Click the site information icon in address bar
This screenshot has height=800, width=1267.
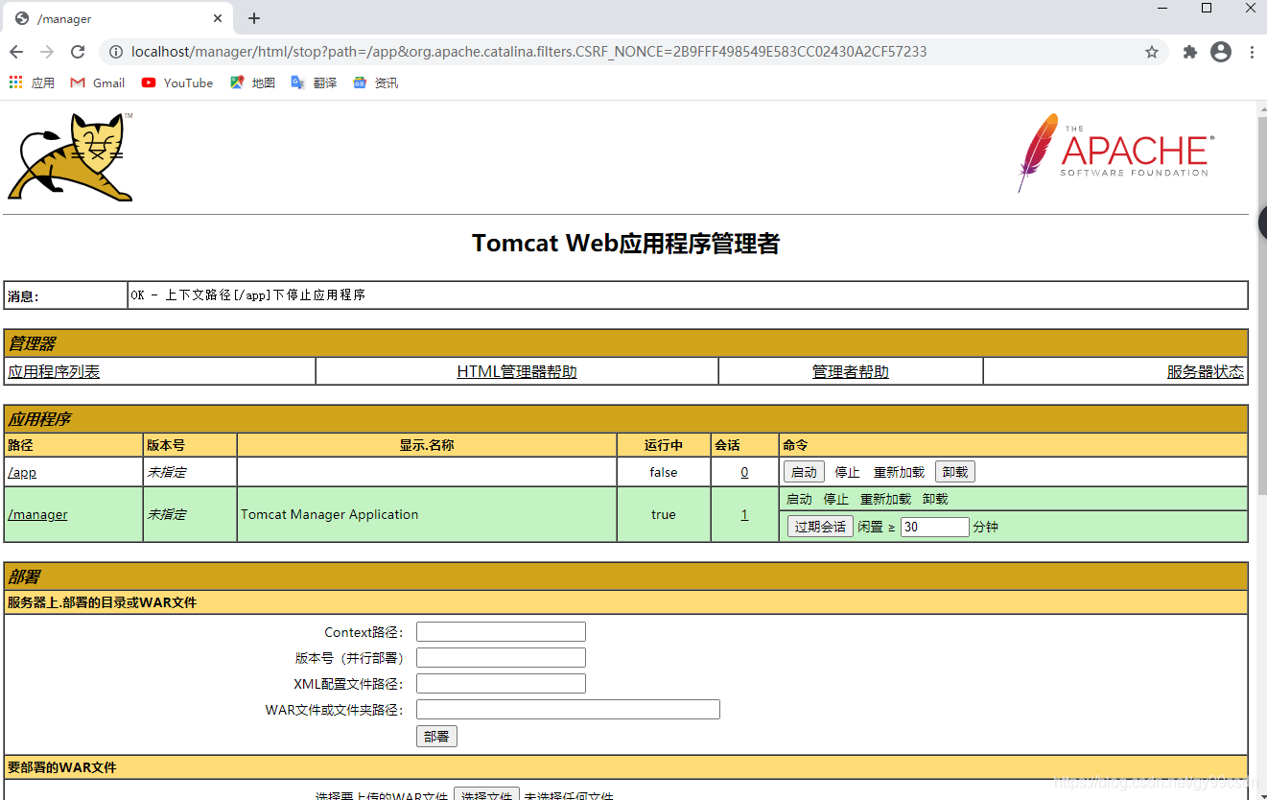[x=115, y=52]
